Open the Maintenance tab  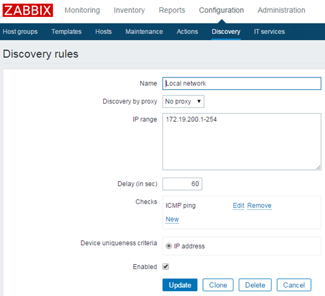tap(144, 32)
